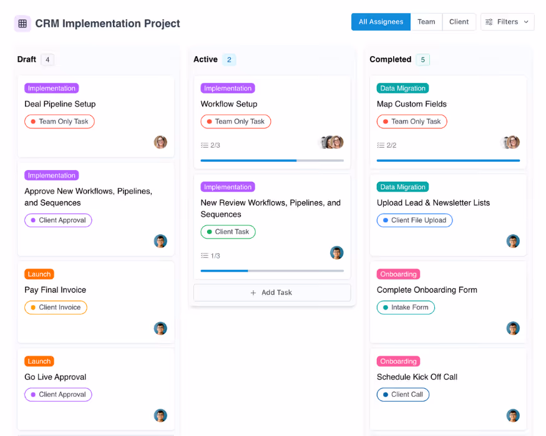The width and height of the screenshot is (546, 436).
Task: Click the Draft column header
Action: 26,59
